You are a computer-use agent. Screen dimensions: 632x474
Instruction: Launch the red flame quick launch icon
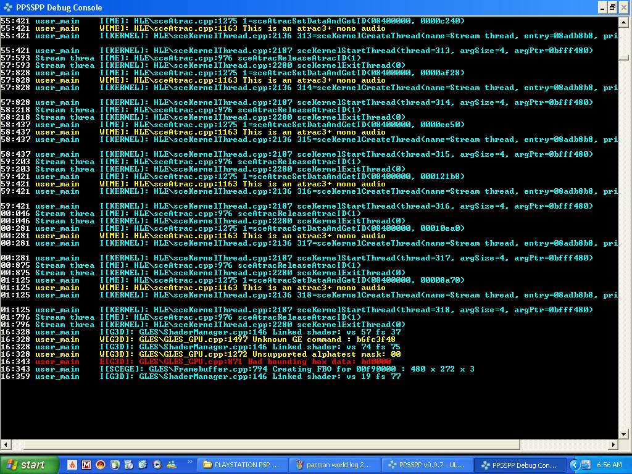pos(72,465)
